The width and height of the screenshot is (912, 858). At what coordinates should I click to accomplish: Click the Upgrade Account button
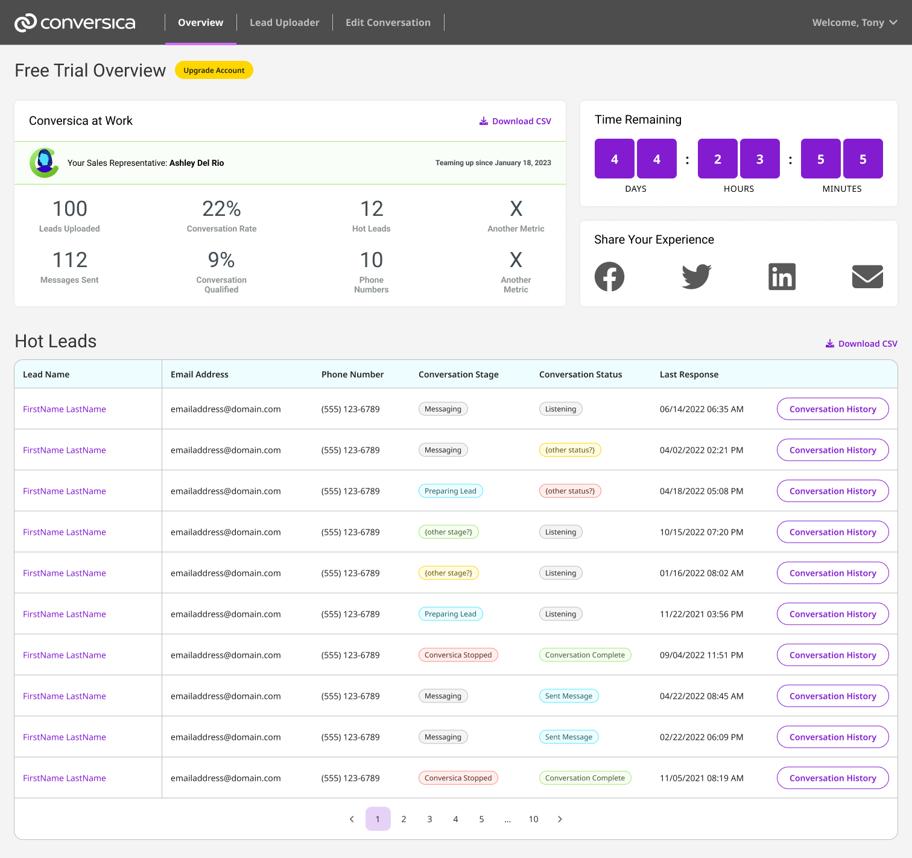point(214,71)
